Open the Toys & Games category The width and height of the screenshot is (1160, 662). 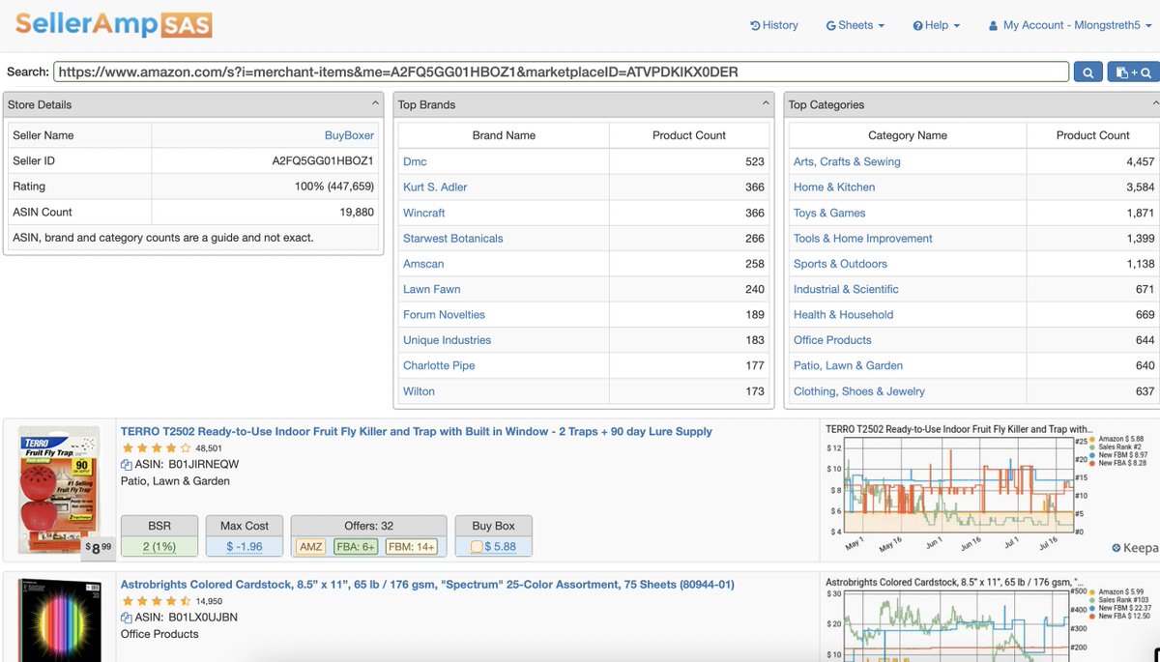tap(829, 213)
